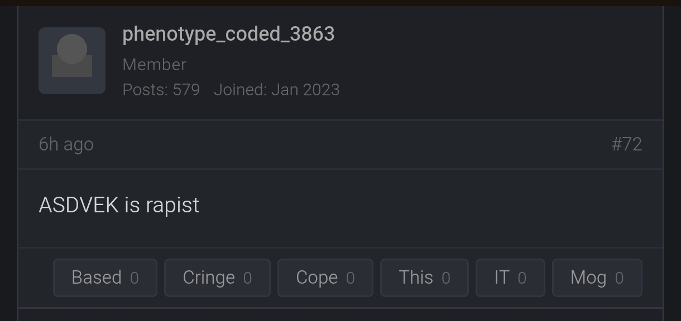The width and height of the screenshot is (681, 321).
Task: Click the count next to Mog
Action: click(619, 277)
